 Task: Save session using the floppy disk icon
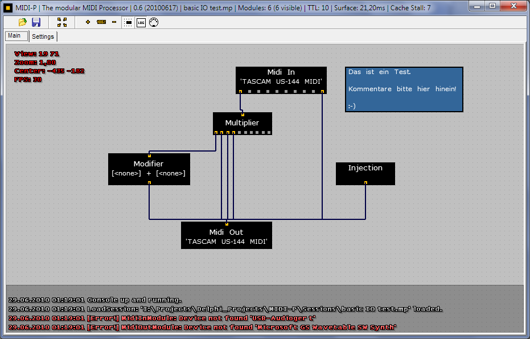[x=36, y=22]
